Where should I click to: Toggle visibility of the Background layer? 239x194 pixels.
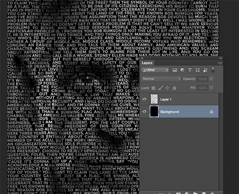144,112
